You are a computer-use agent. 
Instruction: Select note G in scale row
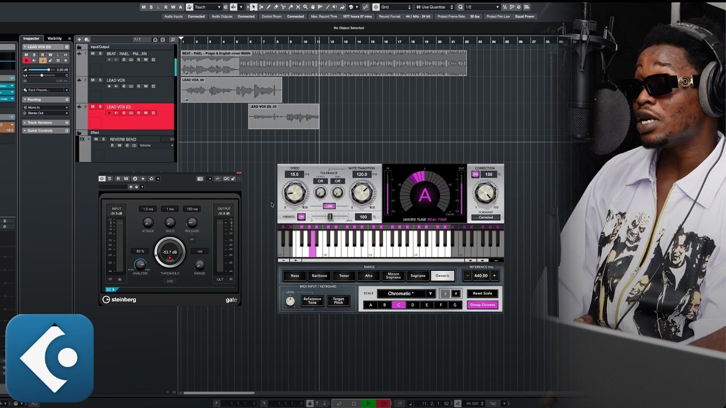[455, 305]
